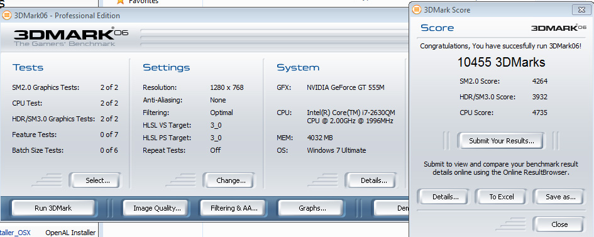
Task: Click the CPU Test value 2 of 2
Action: click(x=109, y=103)
